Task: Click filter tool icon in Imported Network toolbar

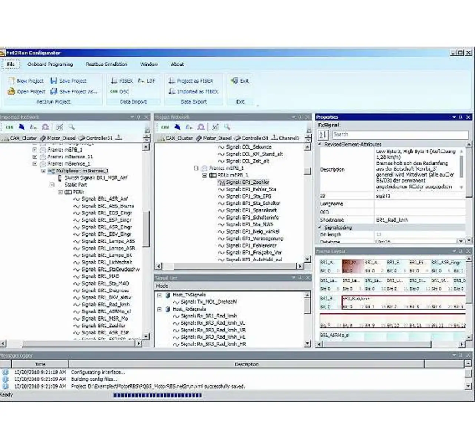Action: point(59,127)
